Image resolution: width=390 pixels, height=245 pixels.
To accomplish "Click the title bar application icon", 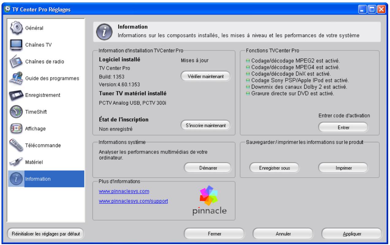I will (x=7, y=9).
